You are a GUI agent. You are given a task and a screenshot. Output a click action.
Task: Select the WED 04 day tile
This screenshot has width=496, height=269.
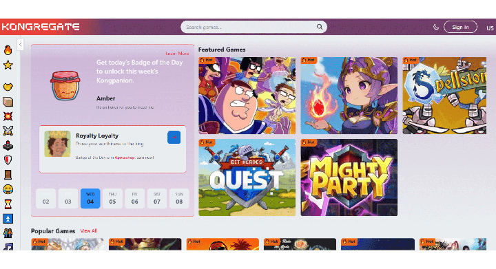coord(90,199)
